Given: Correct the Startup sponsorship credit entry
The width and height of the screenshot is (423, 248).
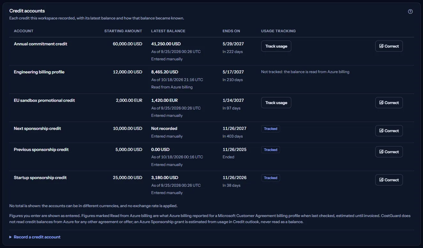Looking at the screenshot, I should point(389,180).
